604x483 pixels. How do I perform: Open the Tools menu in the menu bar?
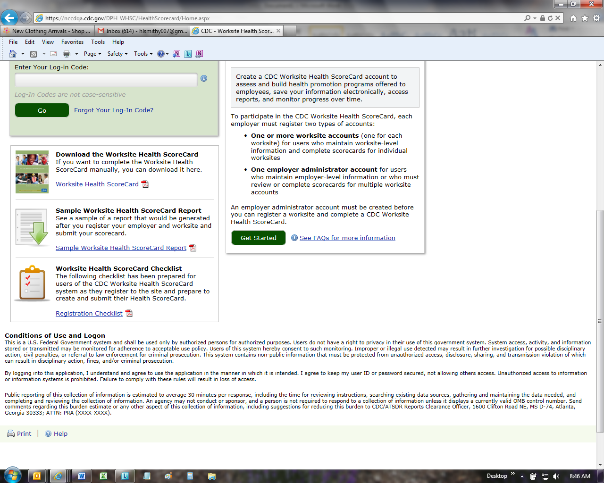[x=98, y=42]
